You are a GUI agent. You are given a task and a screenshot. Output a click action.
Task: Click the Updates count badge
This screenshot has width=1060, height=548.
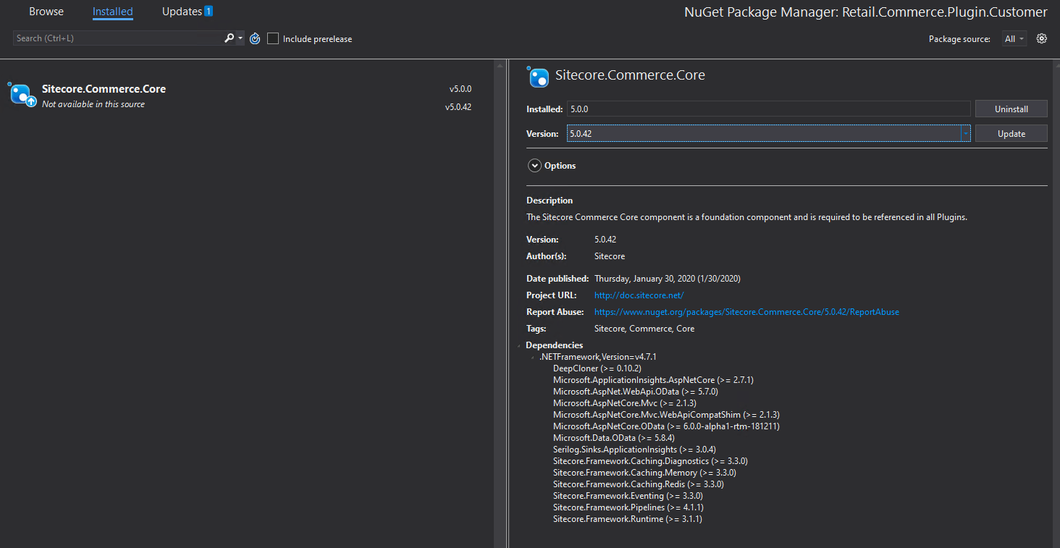(209, 12)
